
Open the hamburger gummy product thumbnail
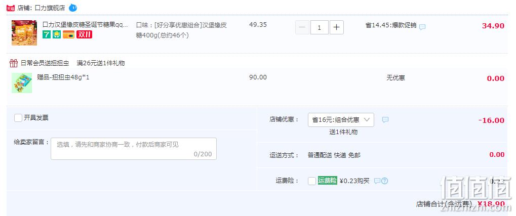(x=24, y=32)
